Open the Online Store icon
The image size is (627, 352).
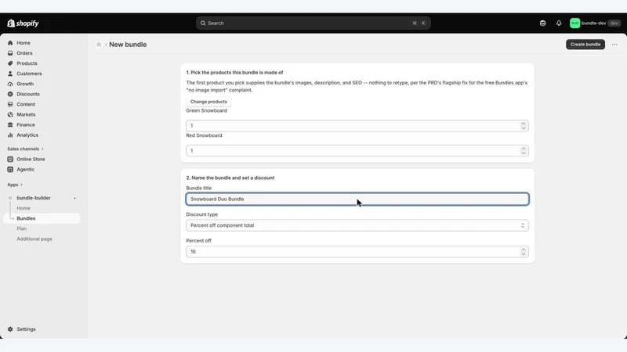[10, 159]
